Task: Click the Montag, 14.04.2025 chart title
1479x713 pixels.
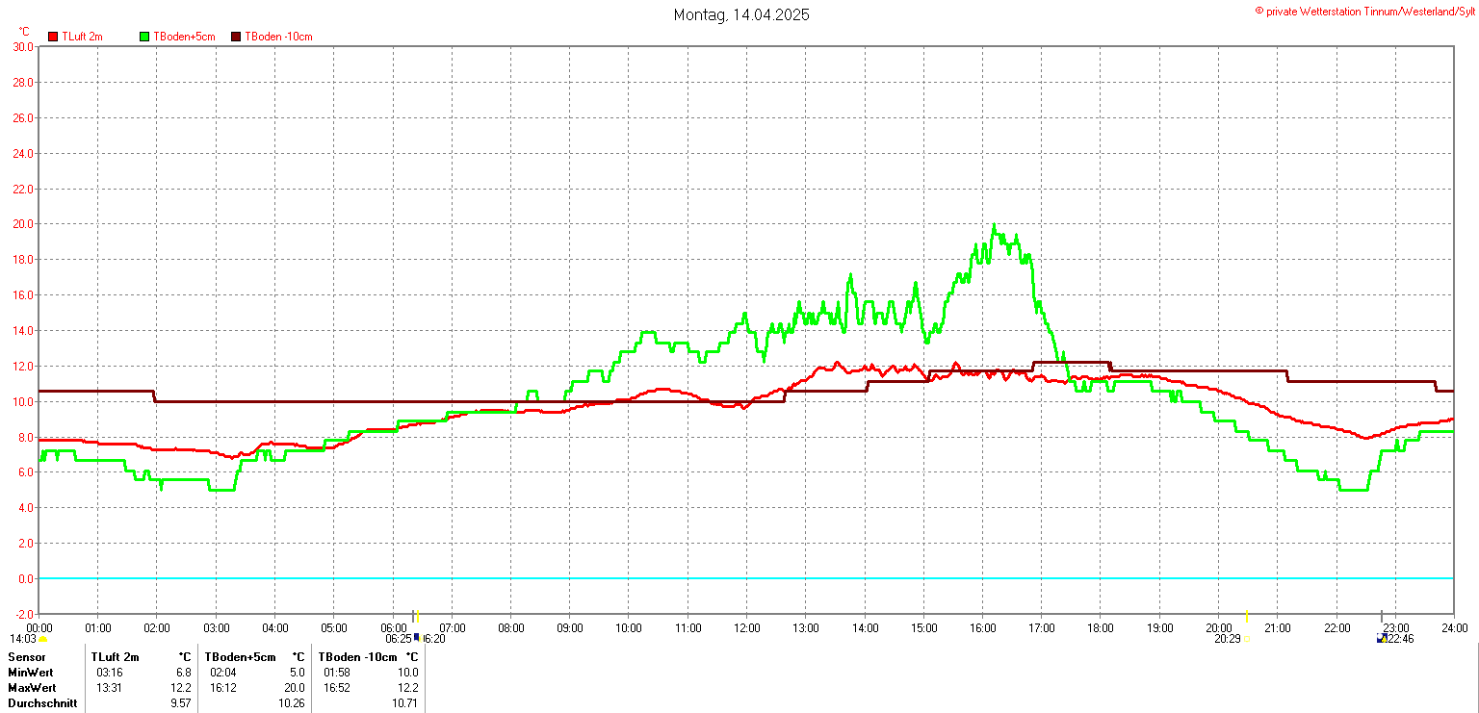Action: click(x=740, y=14)
